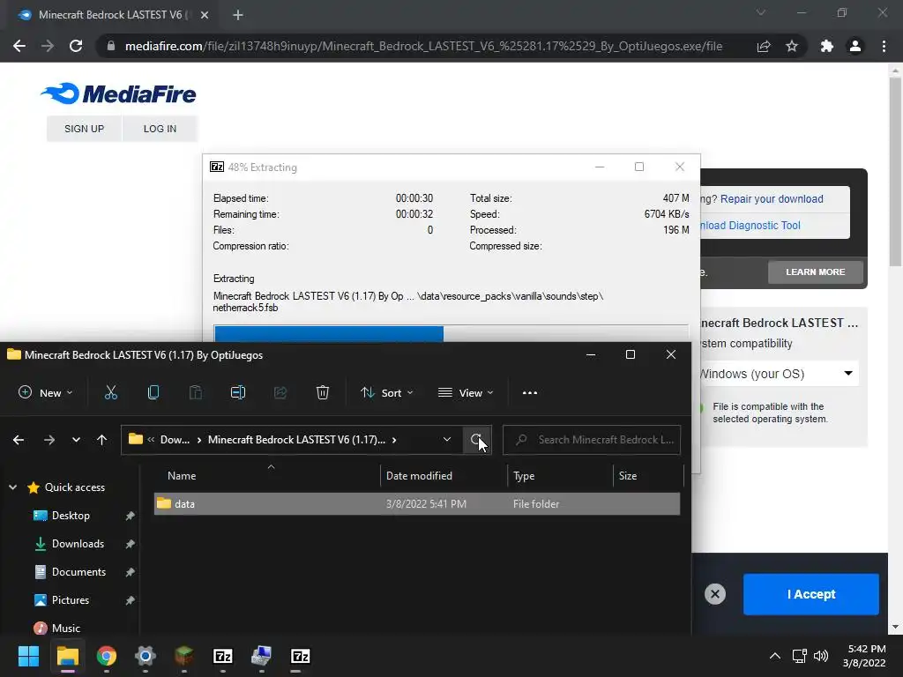Select Downloads in Quick access
Screen dimensions: 903x677
click(78, 544)
